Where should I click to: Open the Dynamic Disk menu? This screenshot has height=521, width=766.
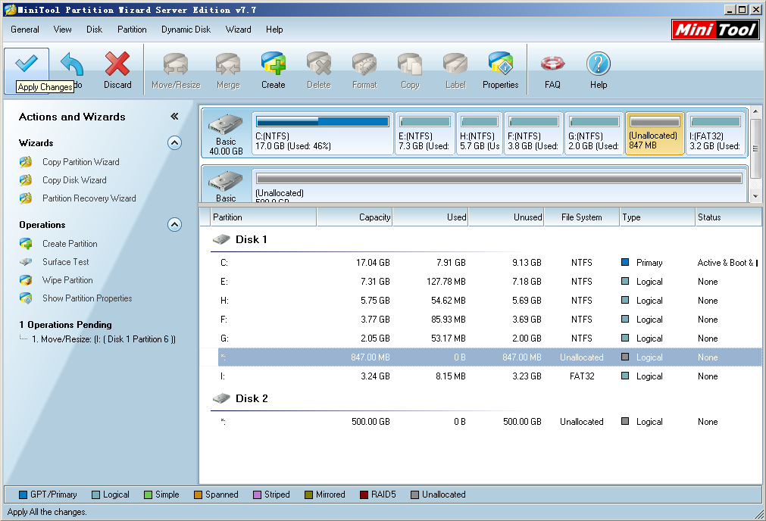pyautogui.click(x=186, y=30)
